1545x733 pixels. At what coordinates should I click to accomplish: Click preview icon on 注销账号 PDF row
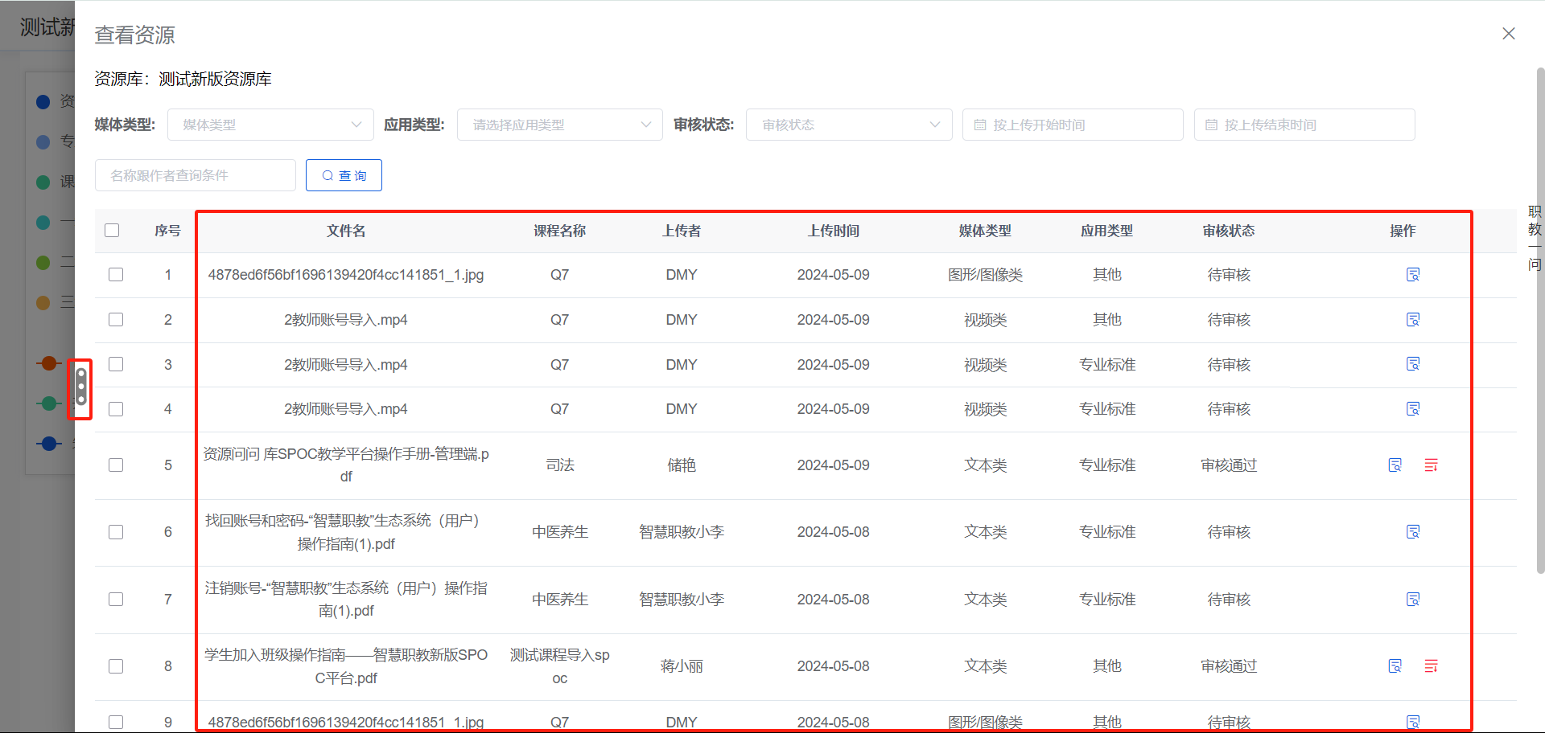coord(1414,599)
